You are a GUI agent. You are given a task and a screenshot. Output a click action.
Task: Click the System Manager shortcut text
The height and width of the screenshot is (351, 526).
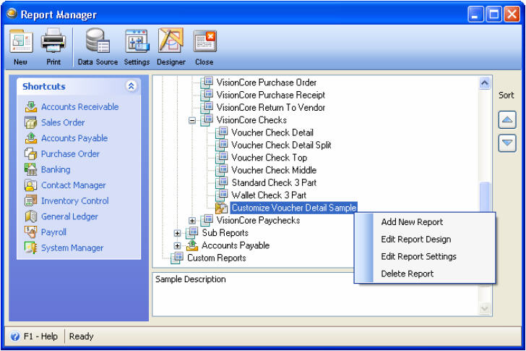point(72,248)
